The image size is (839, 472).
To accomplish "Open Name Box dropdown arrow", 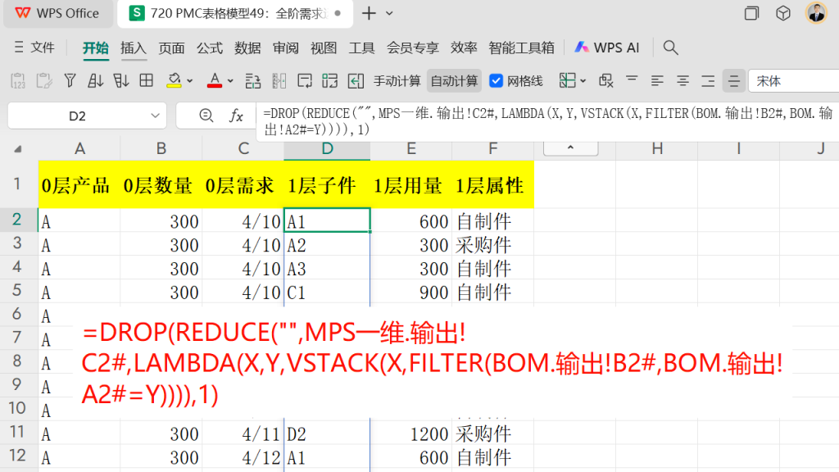I will pos(155,116).
